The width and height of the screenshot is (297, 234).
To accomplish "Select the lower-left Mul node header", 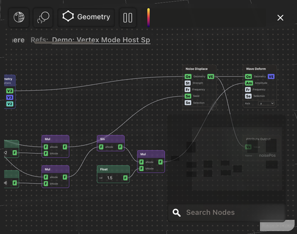I will coord(55,169).
